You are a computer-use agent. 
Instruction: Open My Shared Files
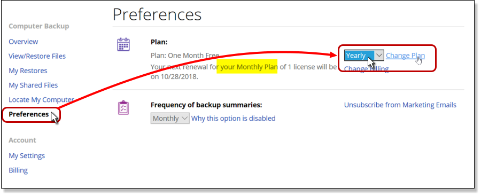[33, 85]
